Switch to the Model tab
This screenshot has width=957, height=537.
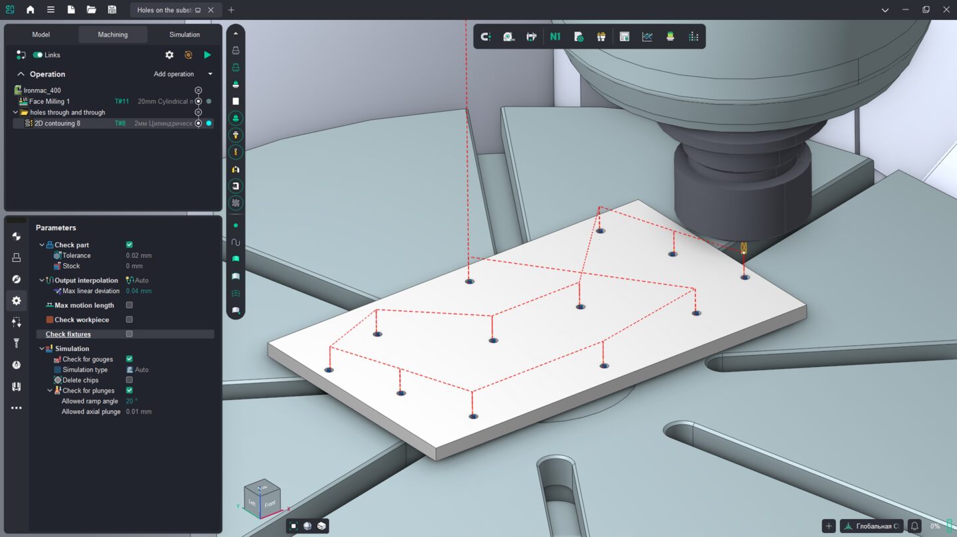(x=41, y=35)
